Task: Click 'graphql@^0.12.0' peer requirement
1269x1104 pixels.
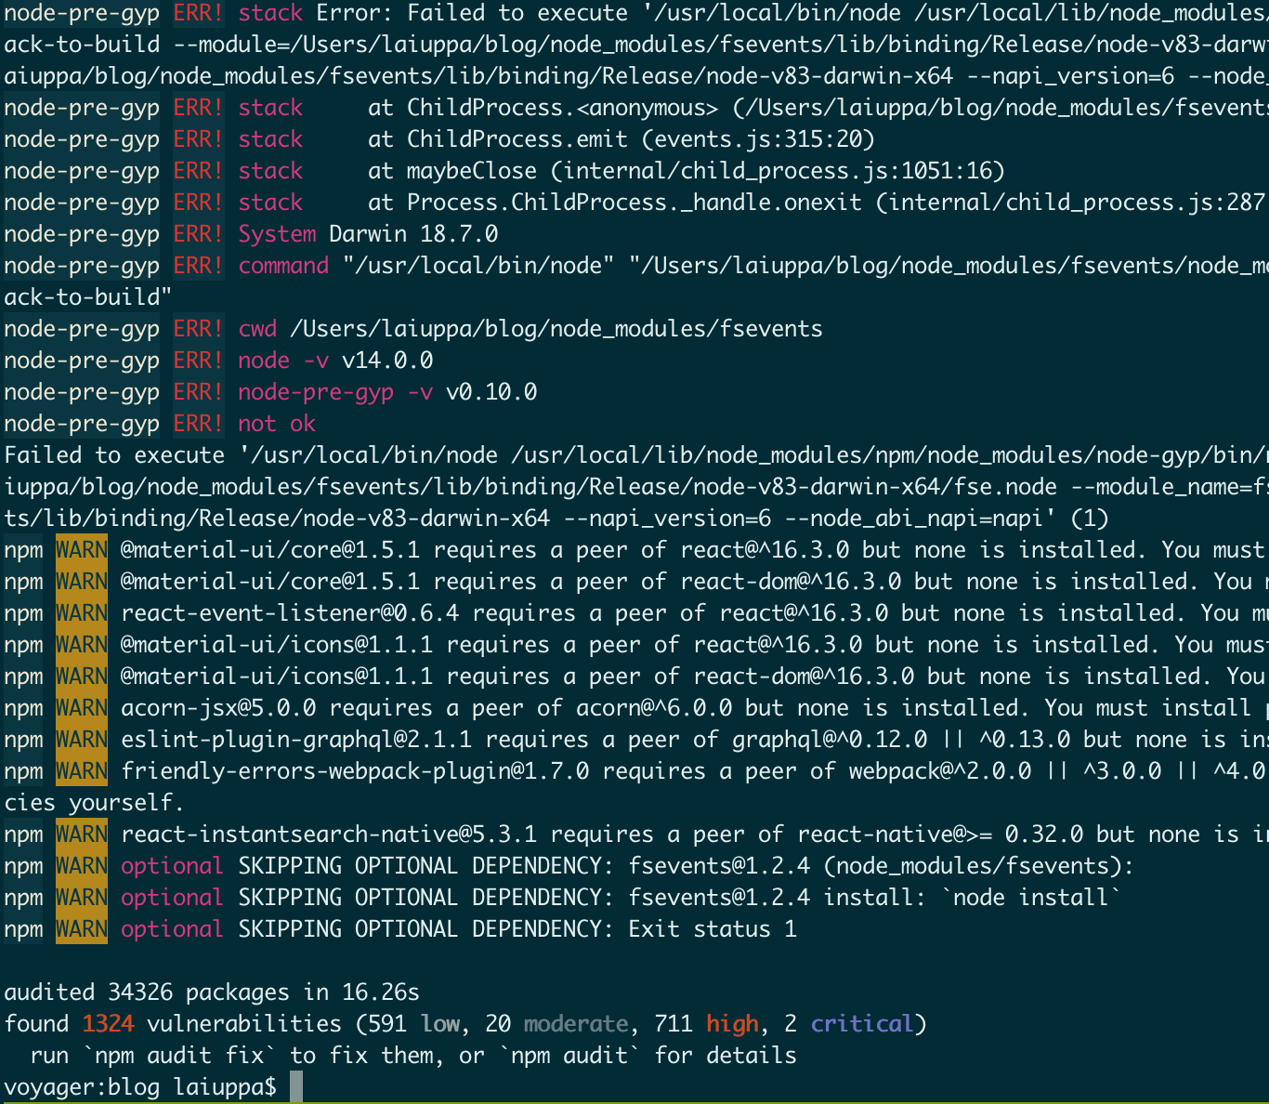Action: click(830, 739)
